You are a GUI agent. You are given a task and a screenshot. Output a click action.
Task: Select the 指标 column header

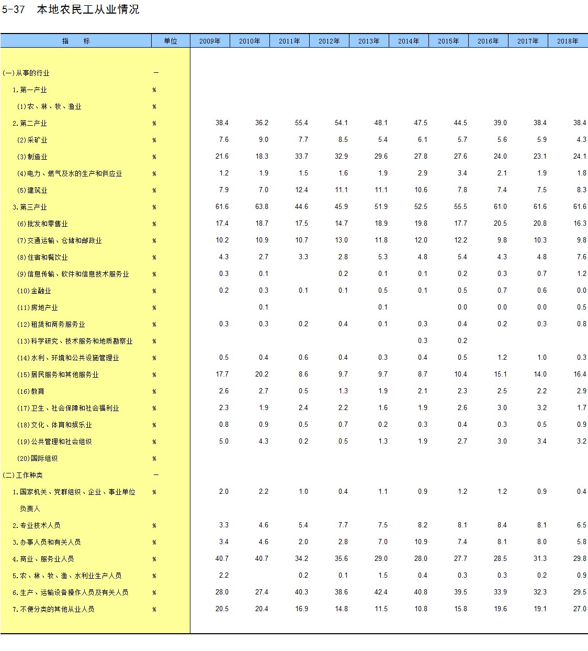tap(76, 41)
